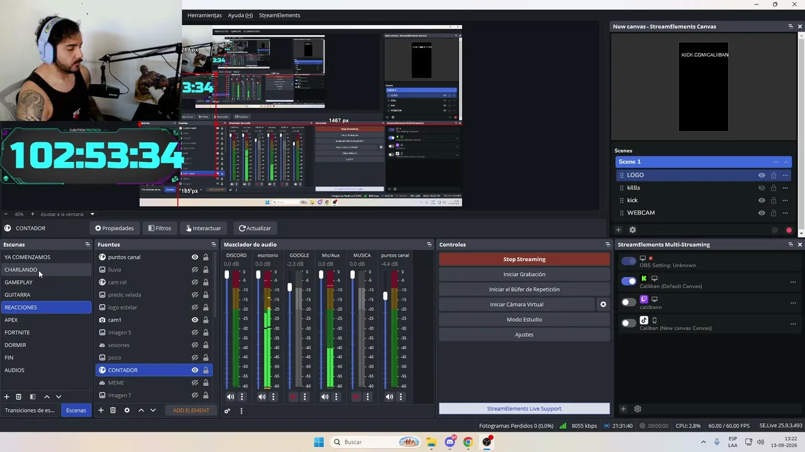Hide the WEBCAM layer eye icon
Screen dimensions: 805x452
pyautogui.click(x=762, y=213)
